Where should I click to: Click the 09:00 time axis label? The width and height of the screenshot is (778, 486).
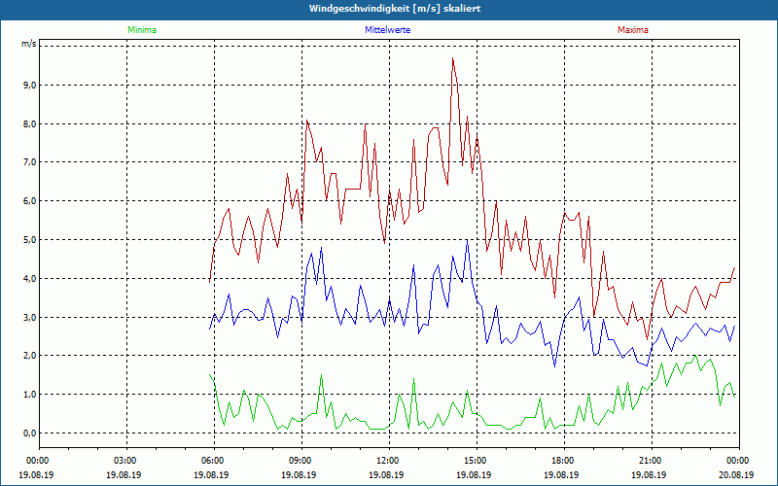click(x=300, y=461)
